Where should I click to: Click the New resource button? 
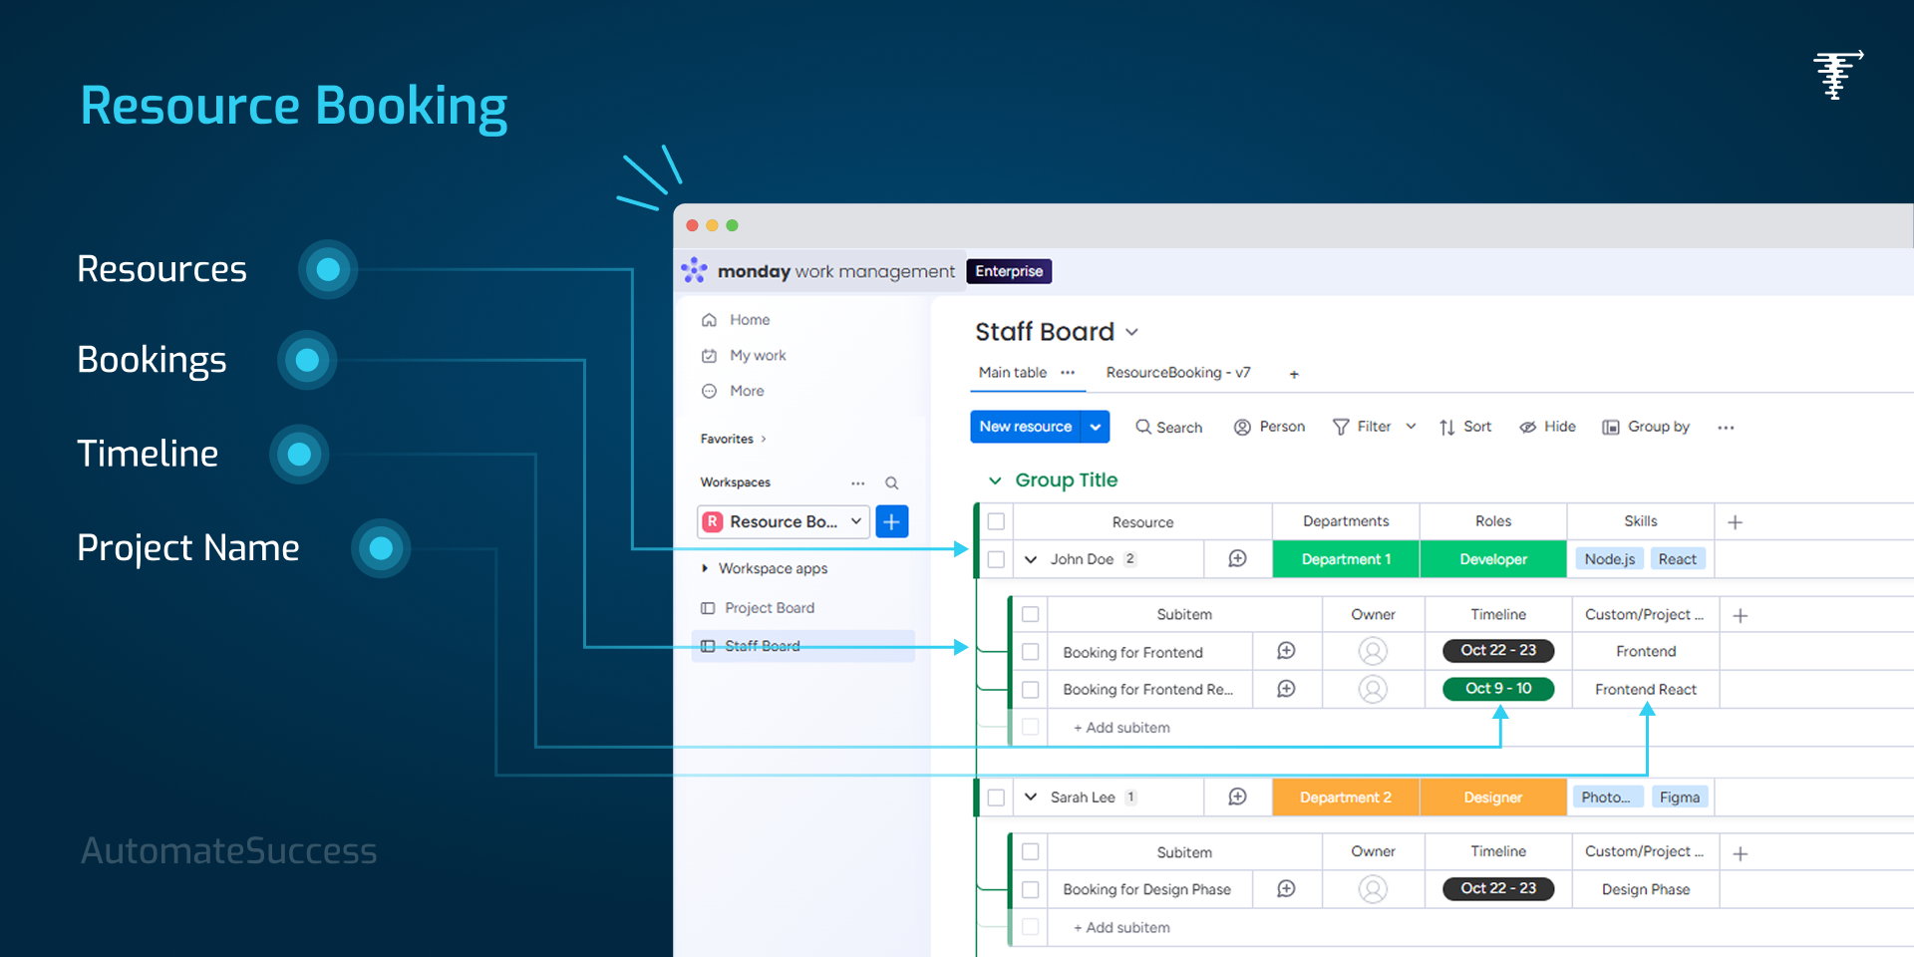1025,427
